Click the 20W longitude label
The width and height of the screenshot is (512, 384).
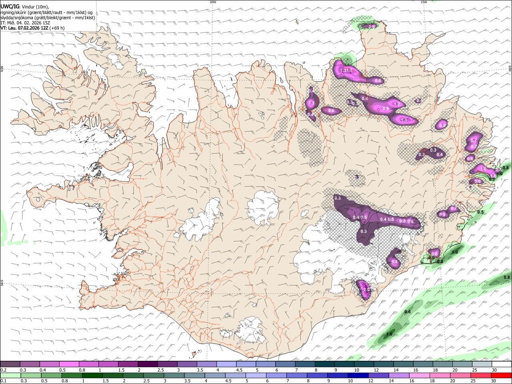(213, 2)
